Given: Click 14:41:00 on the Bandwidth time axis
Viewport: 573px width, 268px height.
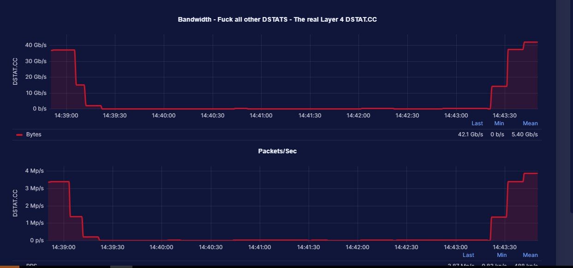Looking at the screenshot, I should [x=261, y=116].
